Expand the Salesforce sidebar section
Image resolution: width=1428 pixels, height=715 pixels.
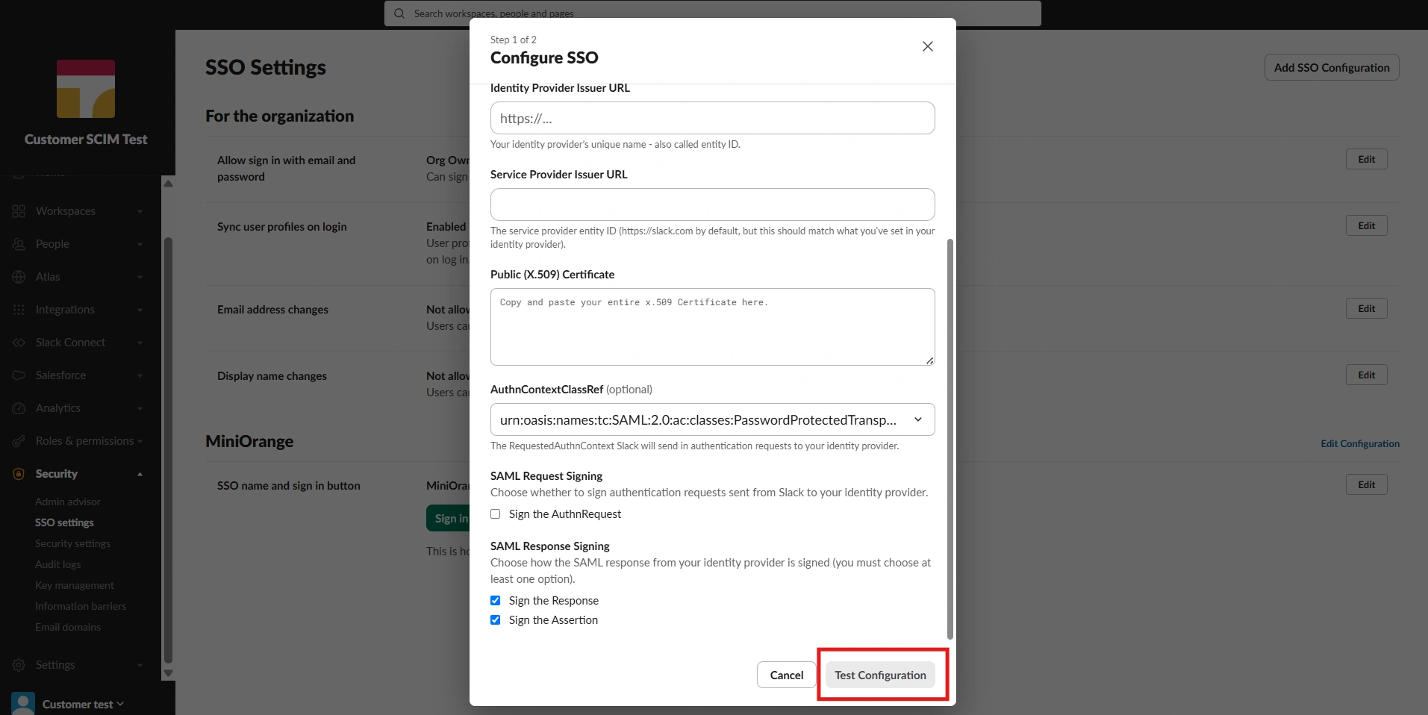coord(140,375)
